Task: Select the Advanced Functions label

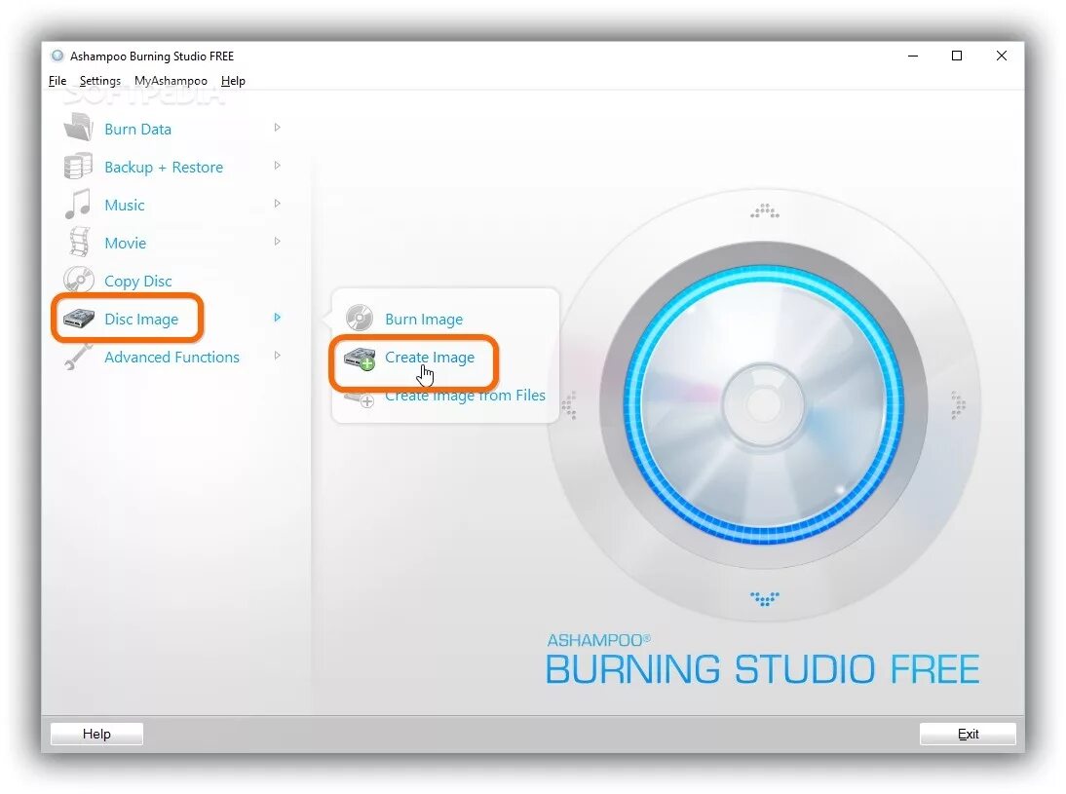Action: pos(172,357)
